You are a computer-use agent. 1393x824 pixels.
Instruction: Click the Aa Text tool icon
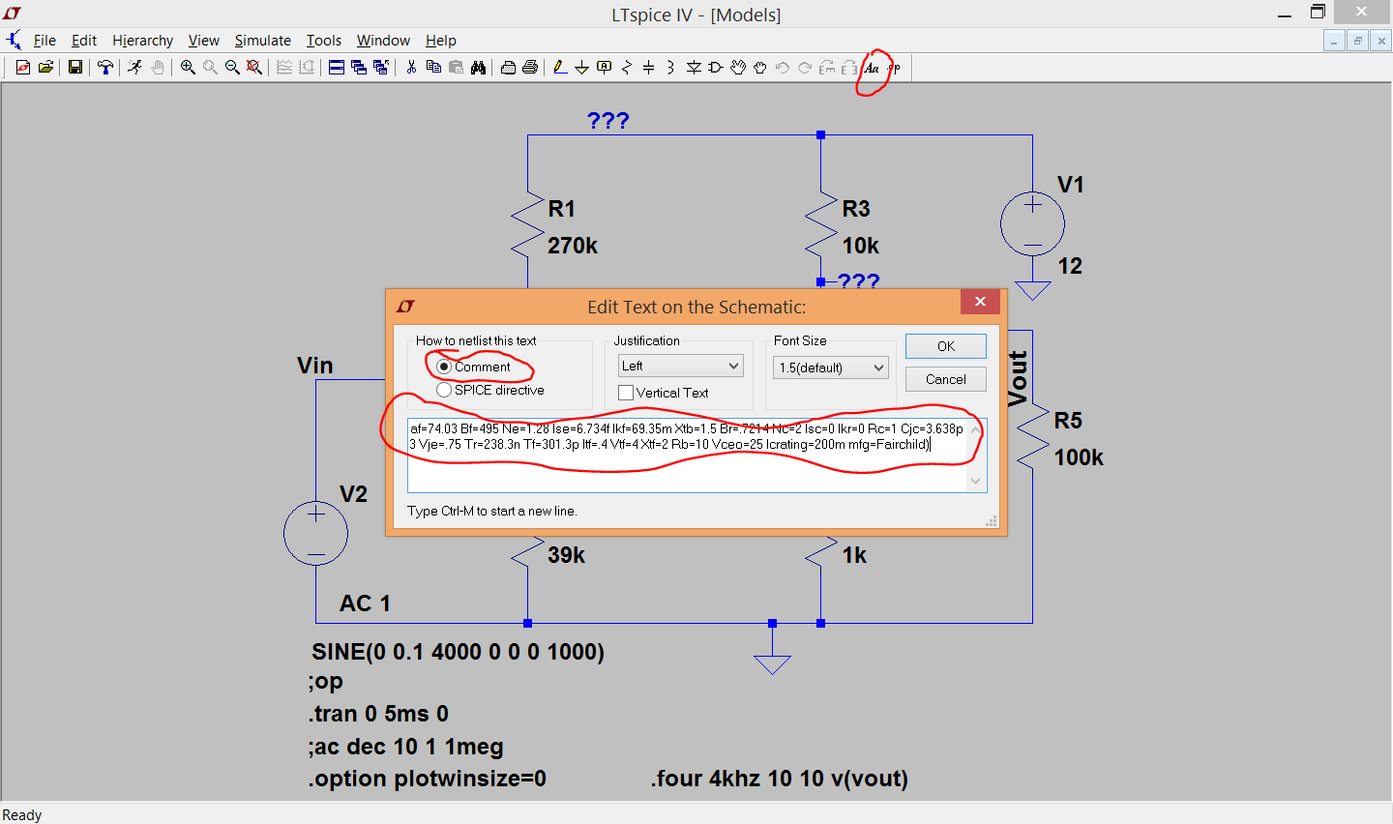(872, 68)
